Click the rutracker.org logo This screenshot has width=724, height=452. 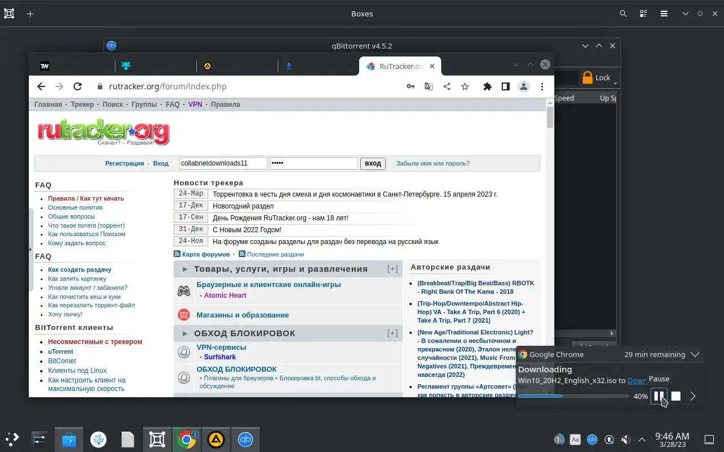tap(104, 133)
